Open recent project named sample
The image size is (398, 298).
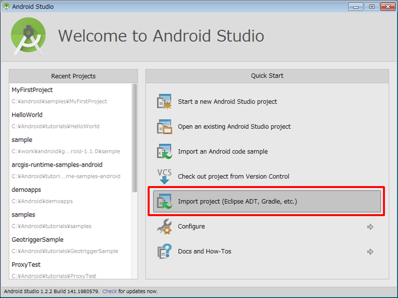tap(22, 140)
